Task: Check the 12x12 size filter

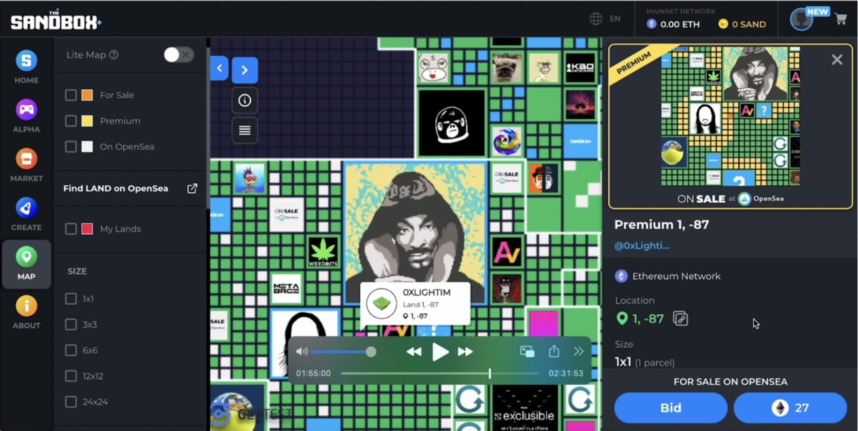Action: [71, 376]
